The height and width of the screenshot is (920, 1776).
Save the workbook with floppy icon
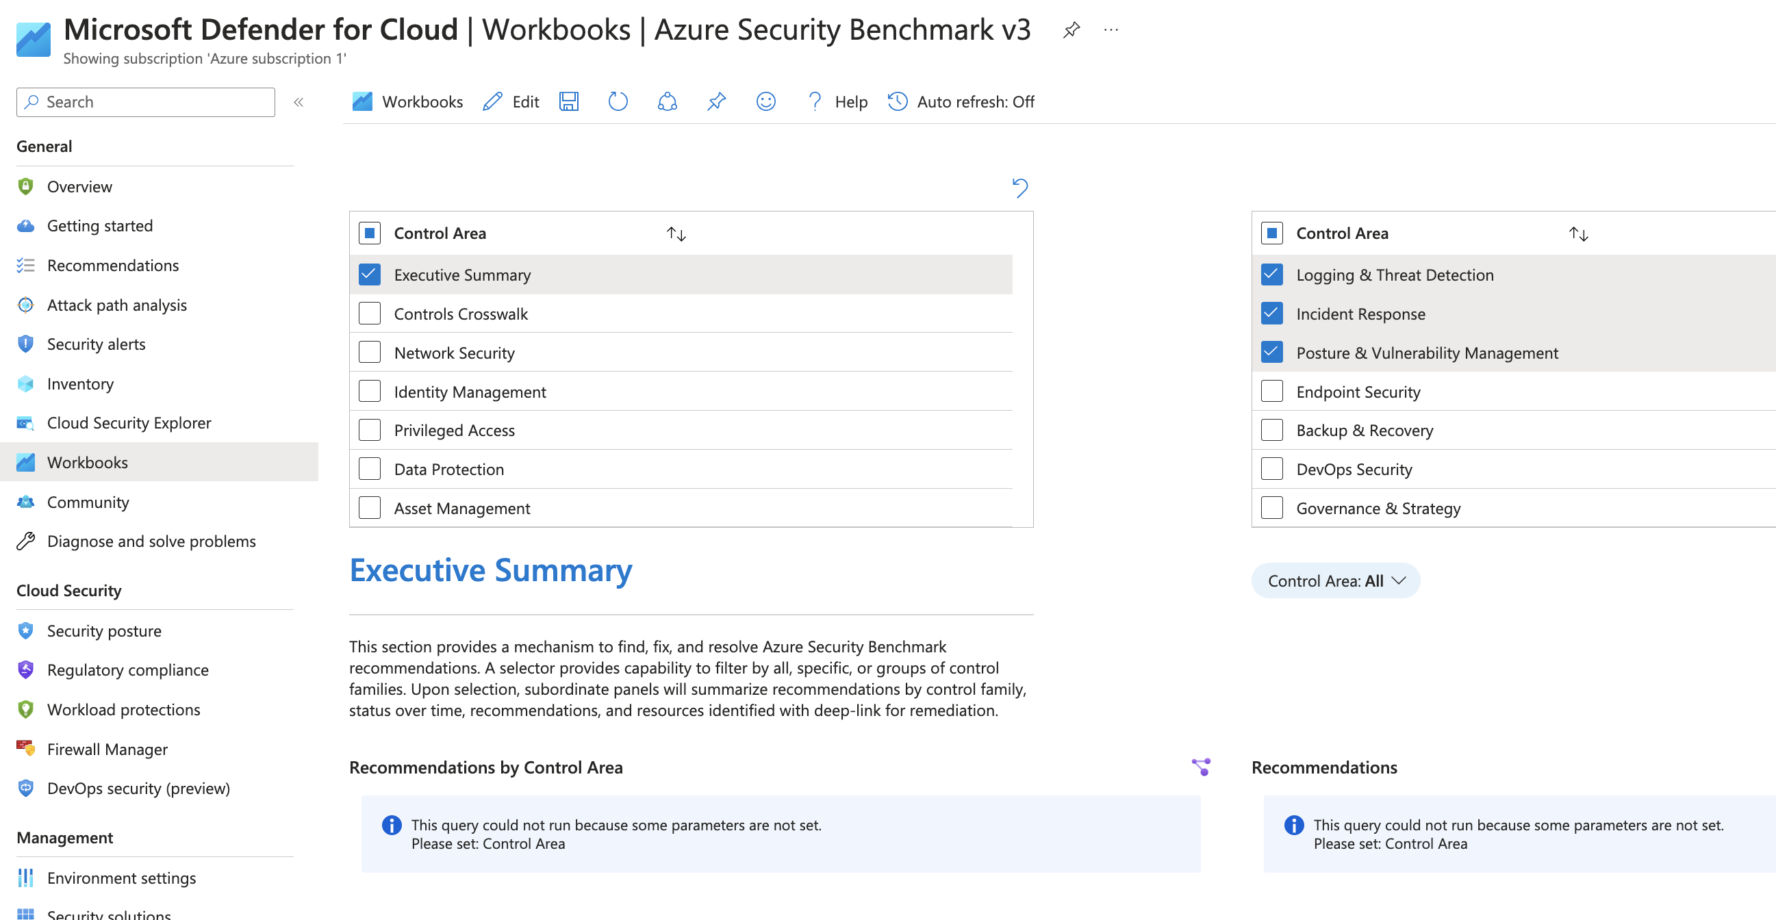click(x=569, y=102)
